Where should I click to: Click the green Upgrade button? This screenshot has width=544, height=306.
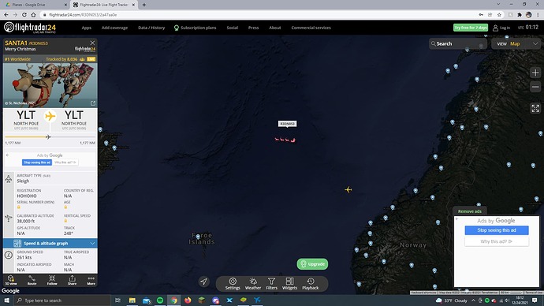click(312, 264)
